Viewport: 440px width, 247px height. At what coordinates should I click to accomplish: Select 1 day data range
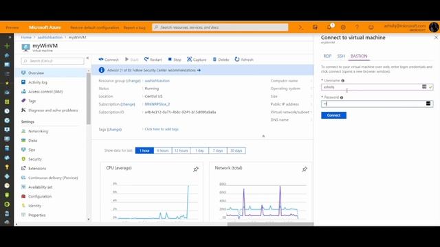(x=199, y=151)
